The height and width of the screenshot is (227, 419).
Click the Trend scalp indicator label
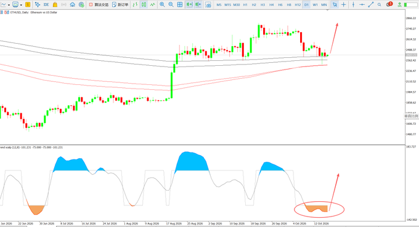[x=31, y=147]
